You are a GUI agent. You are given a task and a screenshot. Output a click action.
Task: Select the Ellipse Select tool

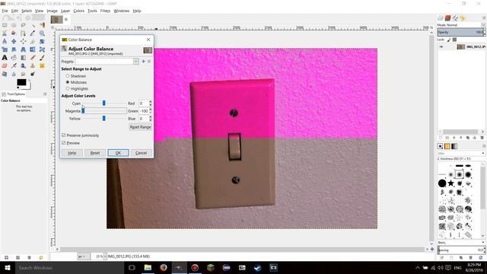tap(14, 25)
